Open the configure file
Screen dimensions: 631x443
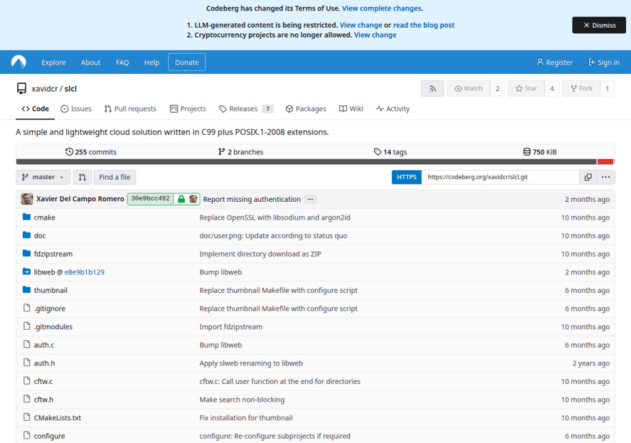(49, 436)
